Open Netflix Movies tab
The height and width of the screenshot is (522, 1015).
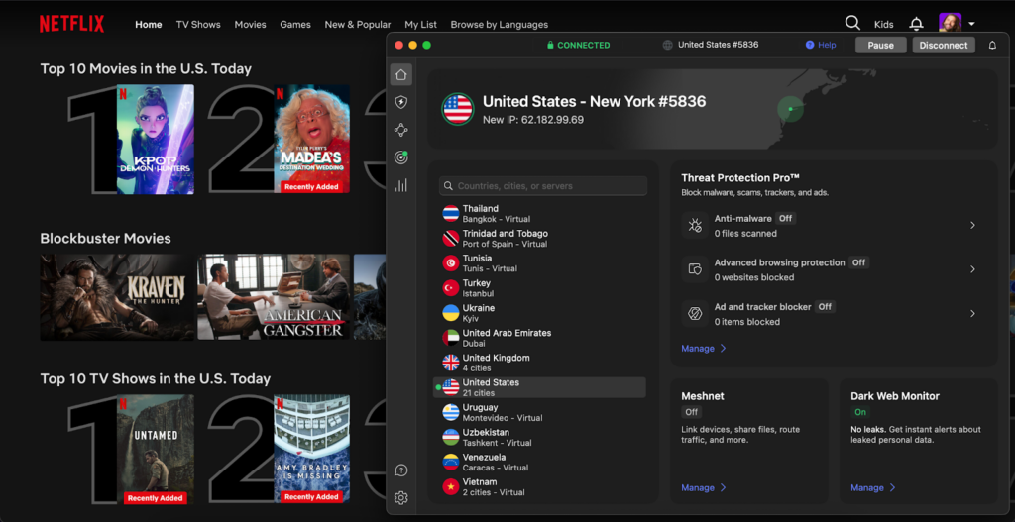(x=250, y=25)
